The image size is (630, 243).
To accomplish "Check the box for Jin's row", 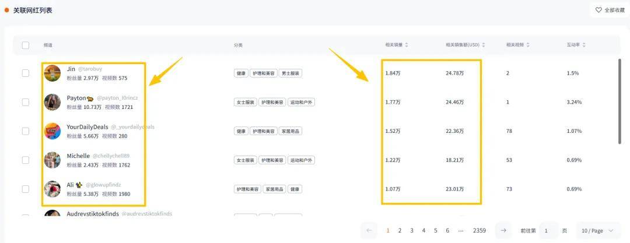I will tap(26, 73).
